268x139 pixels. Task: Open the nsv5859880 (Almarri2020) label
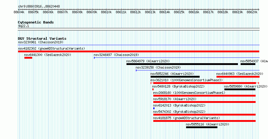[246, 86]
